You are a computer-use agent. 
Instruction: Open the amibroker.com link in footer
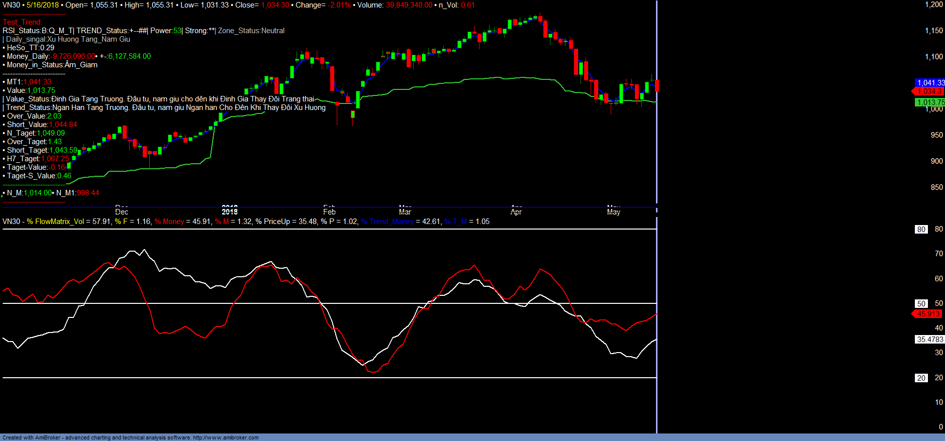(225, 437)
